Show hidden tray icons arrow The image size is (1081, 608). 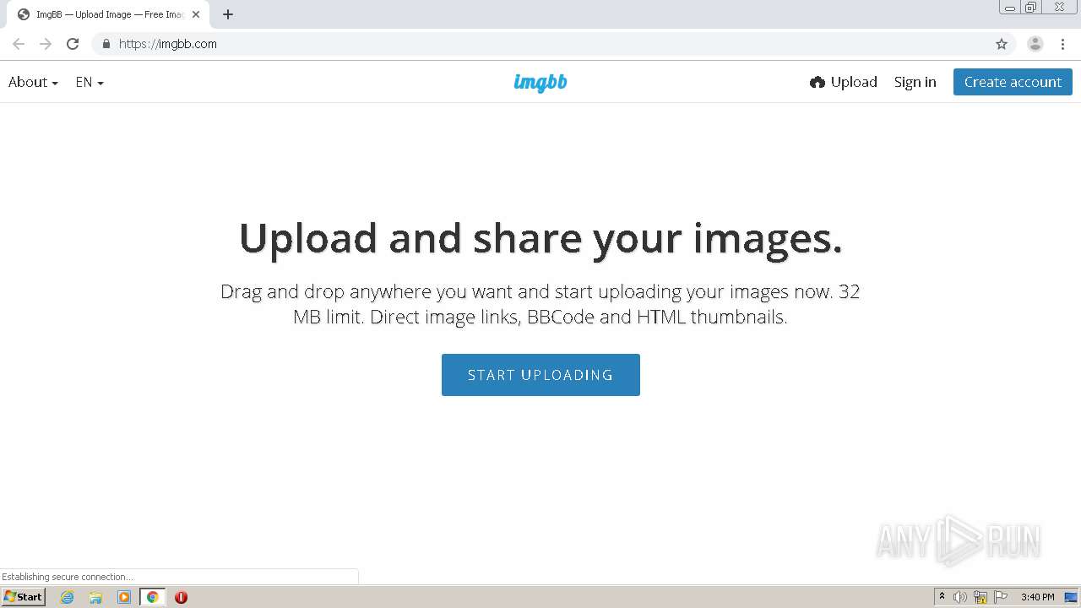(x=942, y=597)
